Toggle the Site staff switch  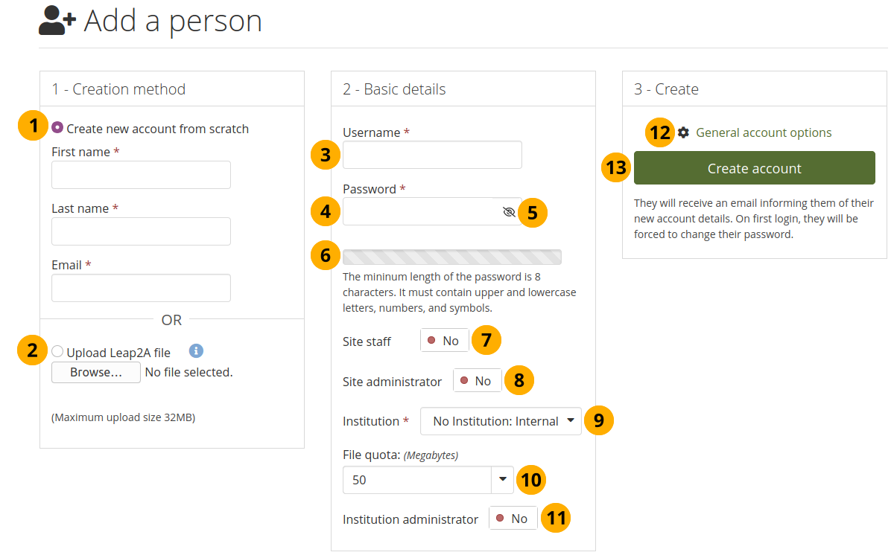tap(445, 341)
